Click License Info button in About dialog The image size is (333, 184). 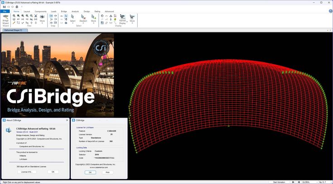tap(27, 172)
